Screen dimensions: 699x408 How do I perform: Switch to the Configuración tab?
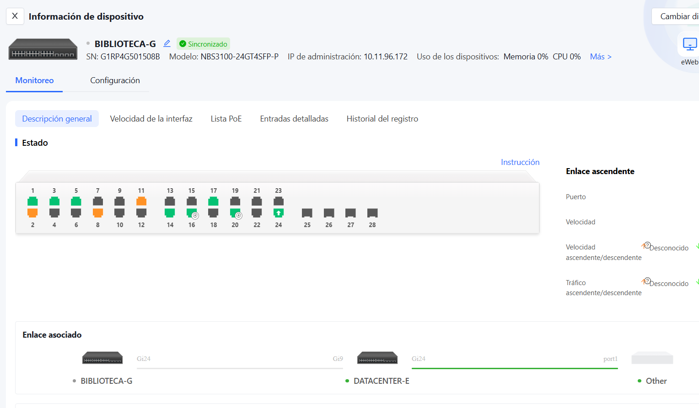[x=115, y=80]
